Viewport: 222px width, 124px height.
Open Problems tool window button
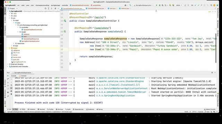[32, 109]
